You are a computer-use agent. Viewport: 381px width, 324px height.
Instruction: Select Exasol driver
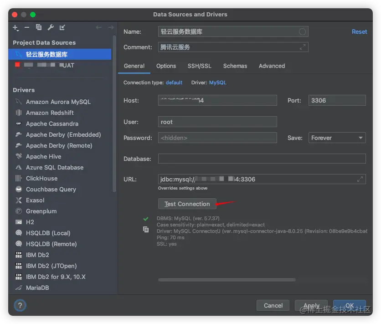click(x=35, y=200)
